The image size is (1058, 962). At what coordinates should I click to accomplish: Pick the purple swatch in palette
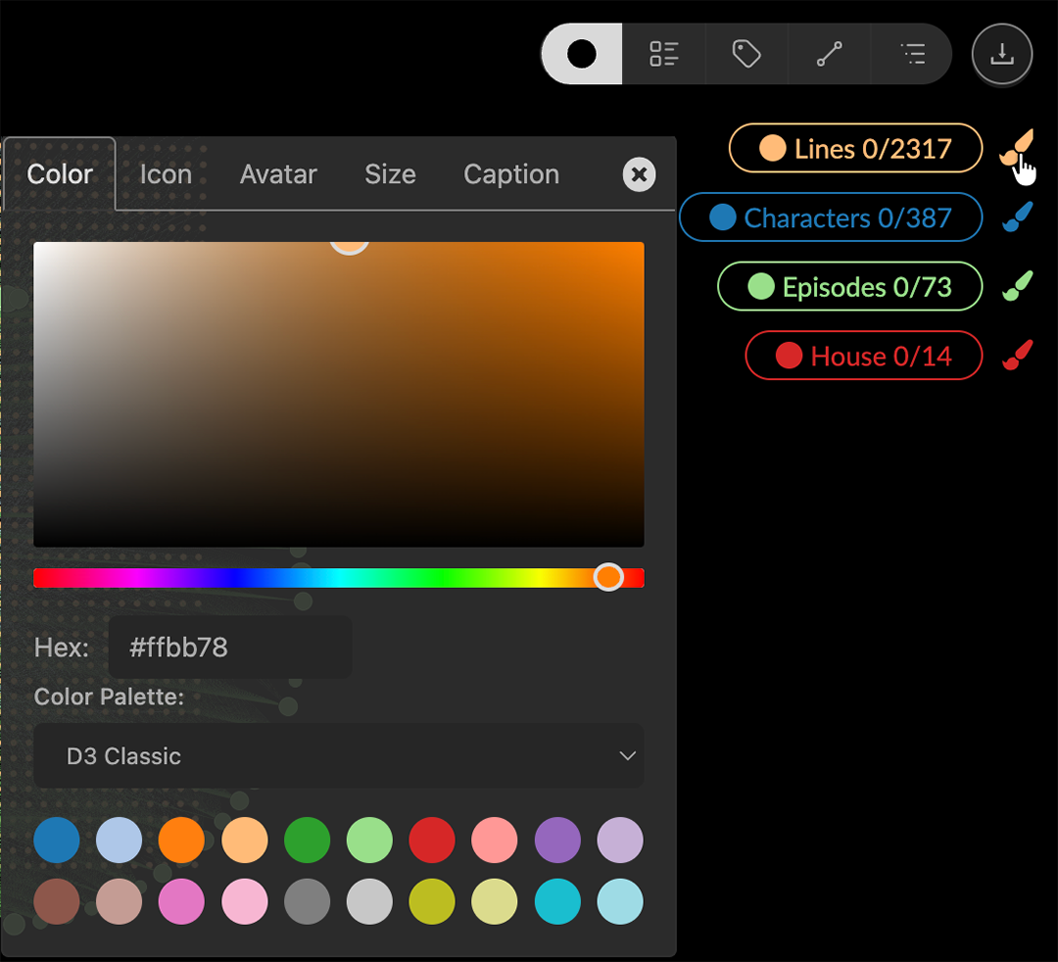[557, 841]
